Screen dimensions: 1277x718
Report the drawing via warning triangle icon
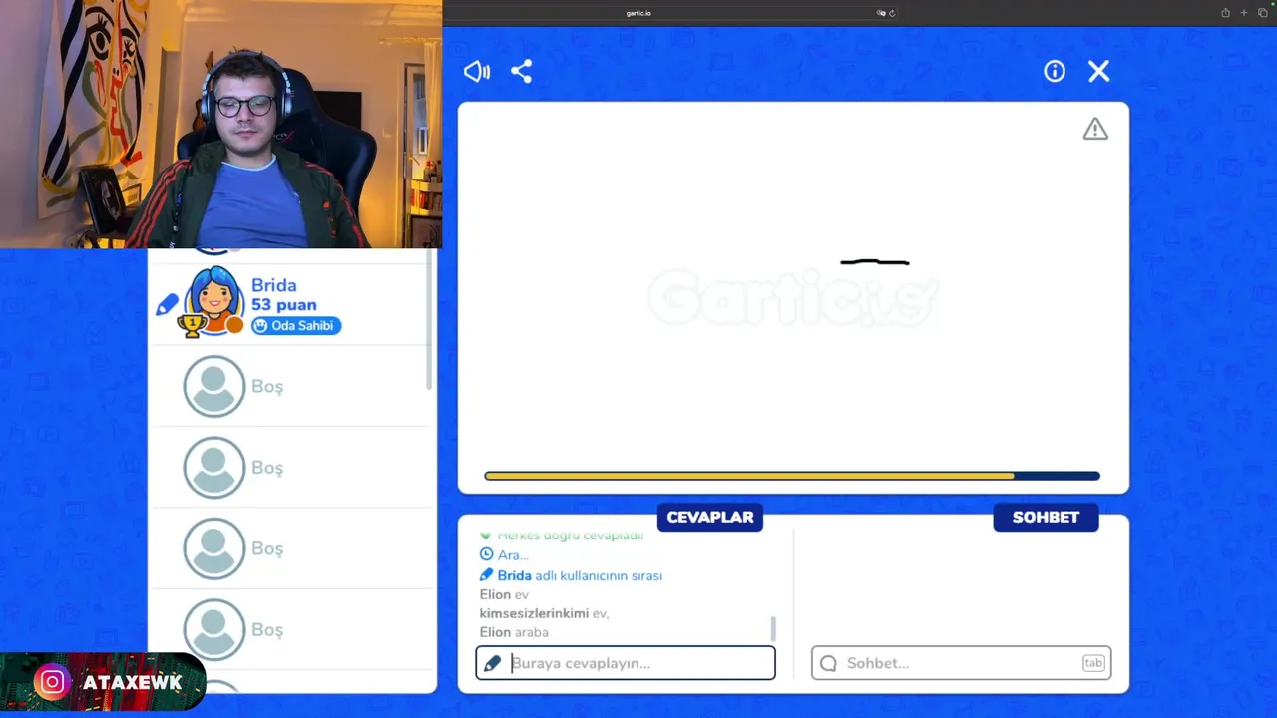pos(1095,129)
